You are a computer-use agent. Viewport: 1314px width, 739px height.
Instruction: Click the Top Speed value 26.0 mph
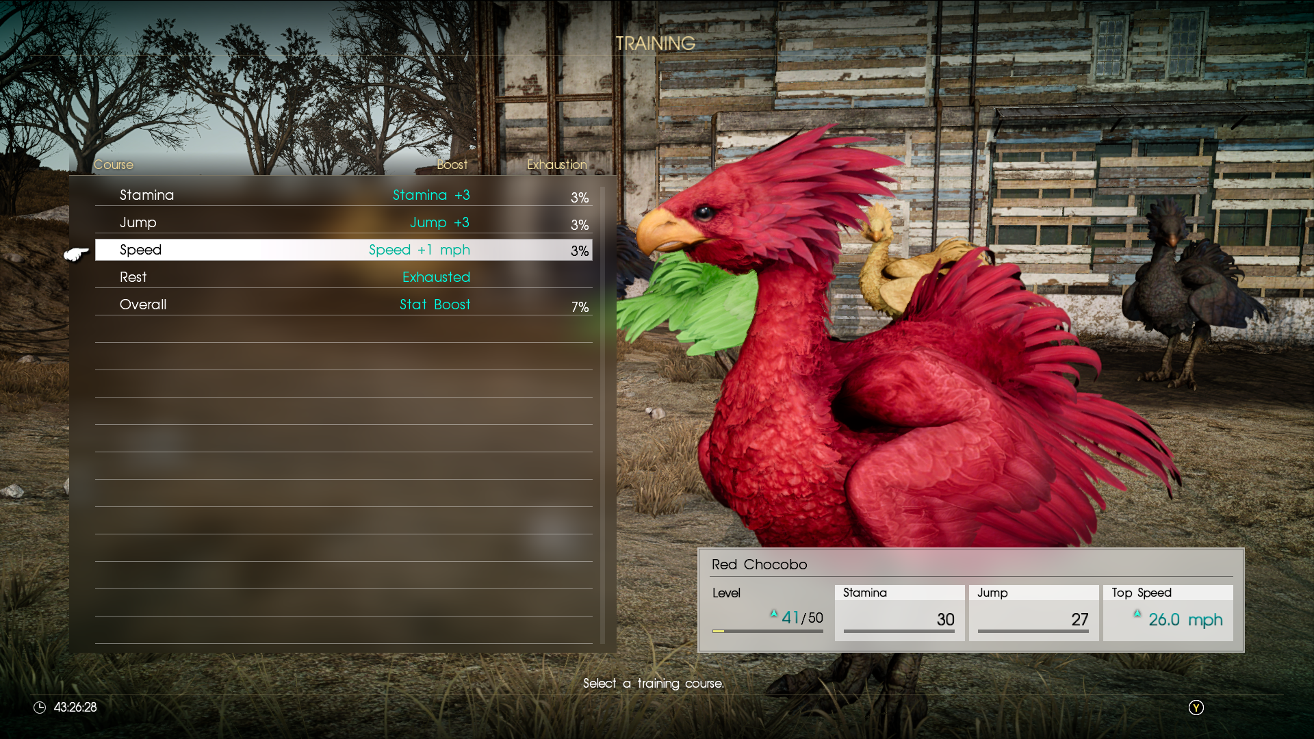pos(1185,620)
